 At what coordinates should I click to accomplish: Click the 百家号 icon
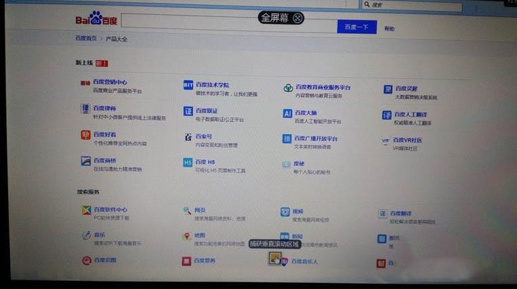pyautogui.click(x=188, y=137)
